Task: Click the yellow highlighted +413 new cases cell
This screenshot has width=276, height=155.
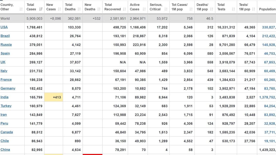Action: coord(54,97)
